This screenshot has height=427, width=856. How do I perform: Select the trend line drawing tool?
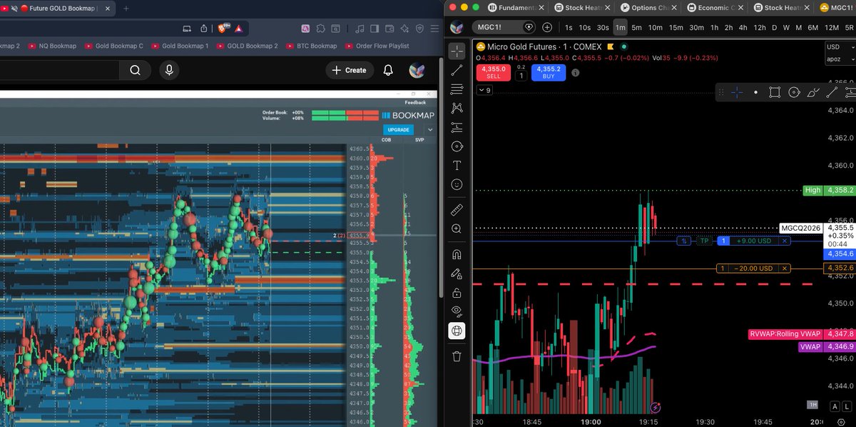[457, 70]
